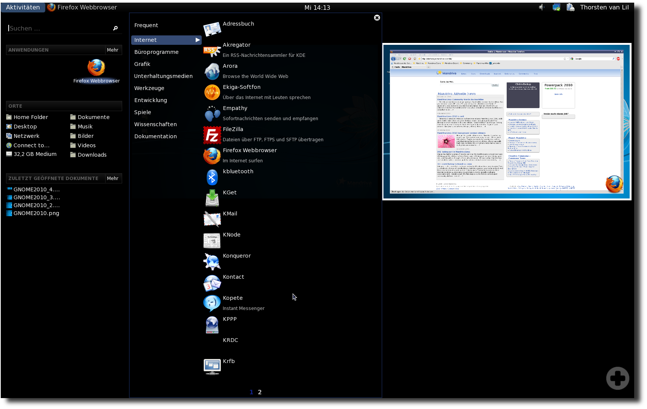Open Grafik category
This screenshot has height=409, width=647.
coord(142,64)
